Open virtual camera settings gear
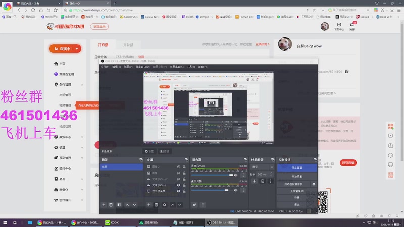404x227 pixels. [x=314, y=184]
